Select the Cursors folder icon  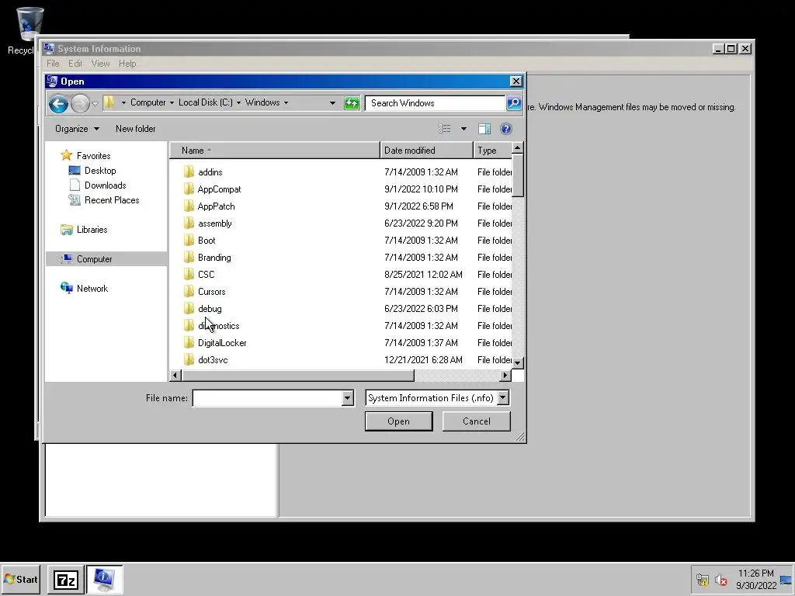pyautogui.click(x=189, y=292)
